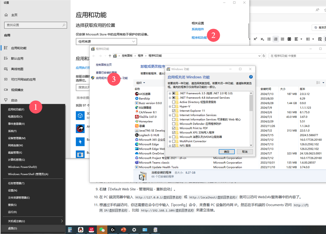This screenshot has height=234, width=326.
Task: Click the refresh icon in 程序和功能 address bar
Action: click(x=264, y=56)
